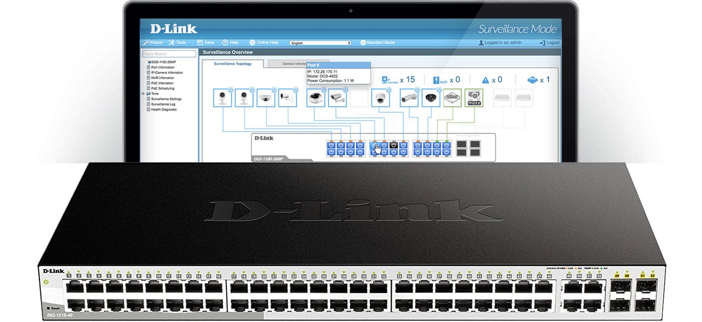Open IP-Camera Information page

[x=165, y=73]
